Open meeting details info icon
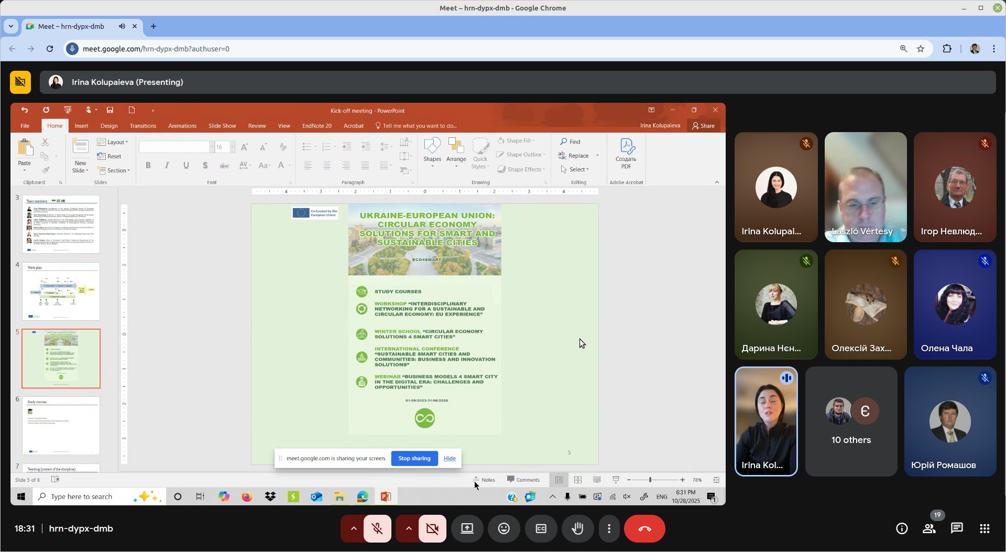Screen dimensions: 1006x552 click(x=901, y=528)
